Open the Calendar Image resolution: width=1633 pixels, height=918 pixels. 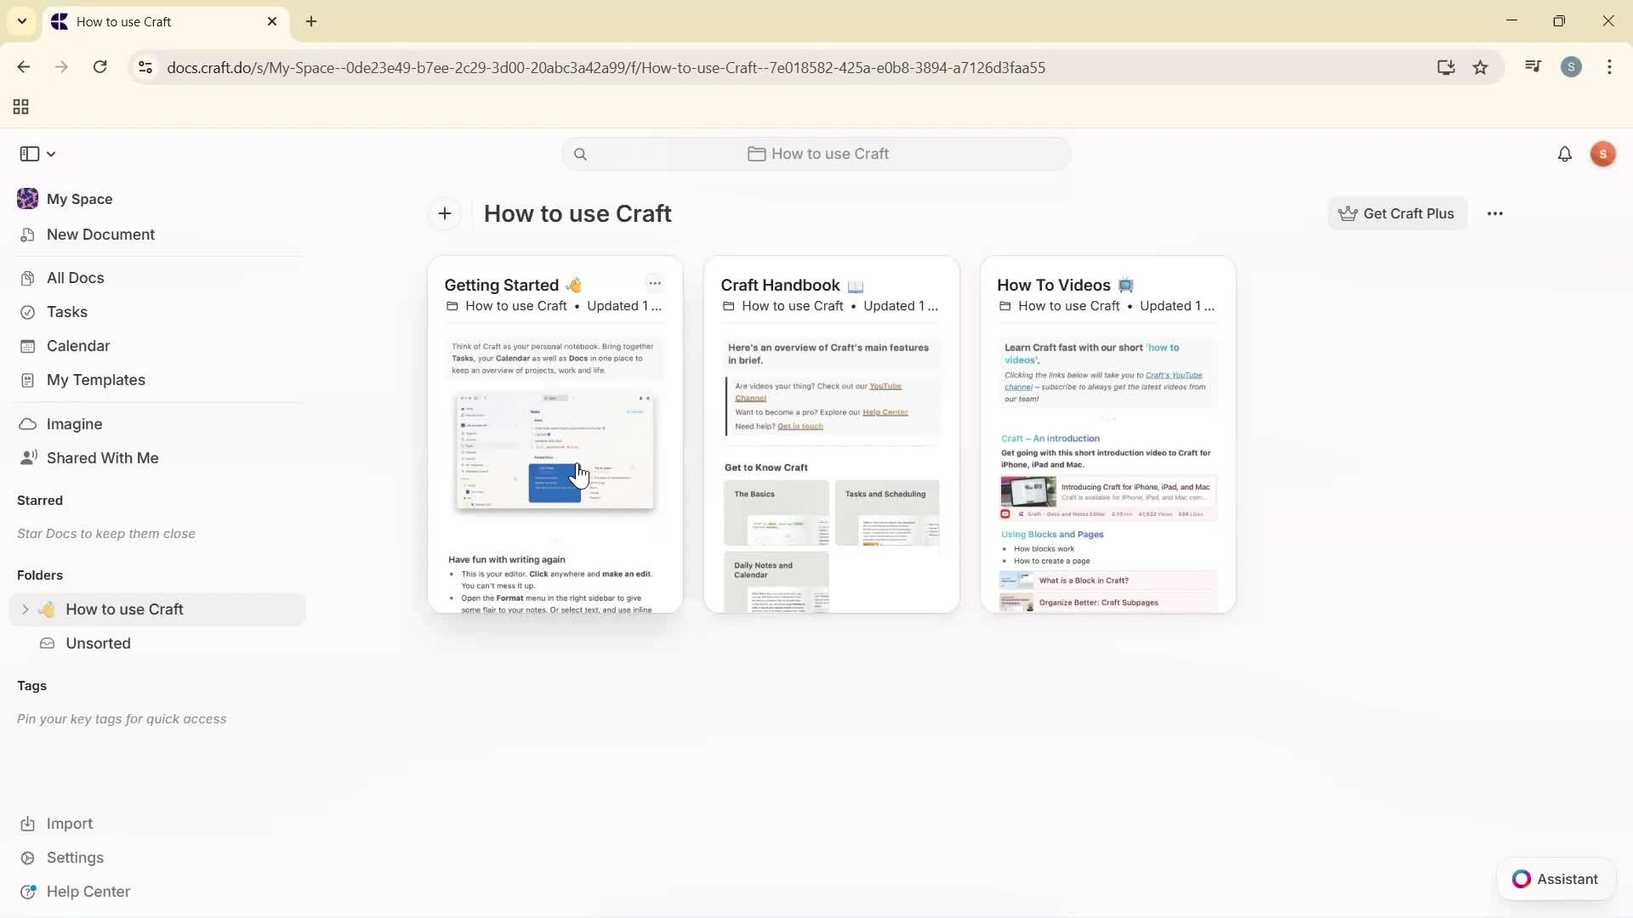77,345
